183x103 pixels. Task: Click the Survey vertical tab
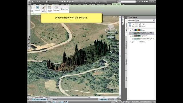point(126,79)
